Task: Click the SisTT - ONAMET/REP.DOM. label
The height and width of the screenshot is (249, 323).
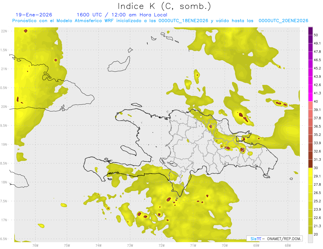Action: pyautogui.click(x=275, y=239)
